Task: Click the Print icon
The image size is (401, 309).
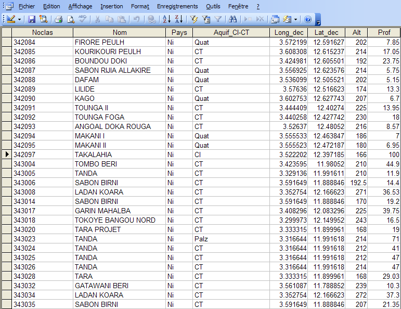Action: (59, 19)
